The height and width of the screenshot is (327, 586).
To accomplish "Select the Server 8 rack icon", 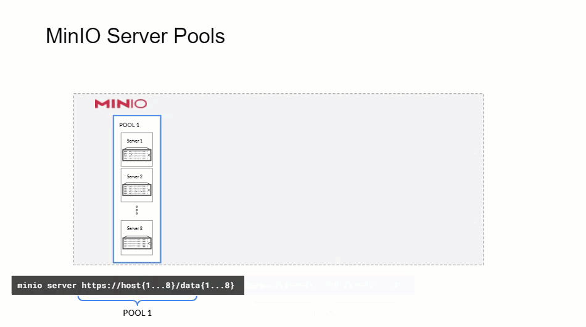I will click(136, 242).
